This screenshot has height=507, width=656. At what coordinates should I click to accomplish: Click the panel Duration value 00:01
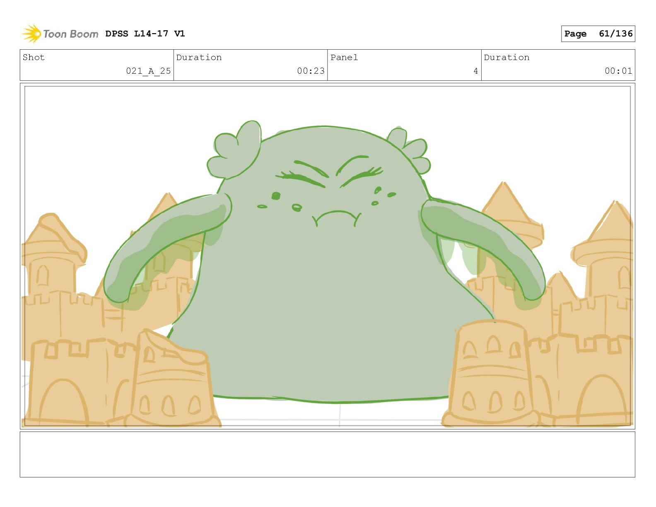[x=618, y=71]
